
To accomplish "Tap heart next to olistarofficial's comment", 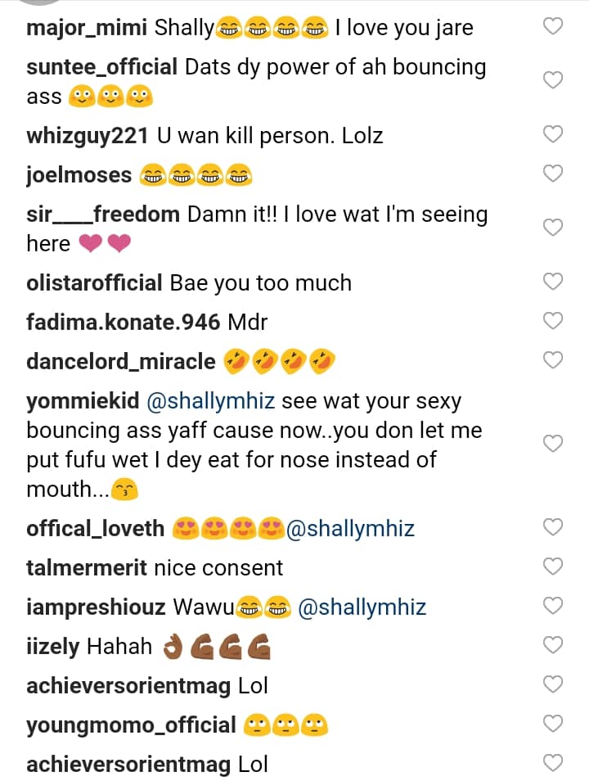I will pyautogui.click(x=554, y=282).
